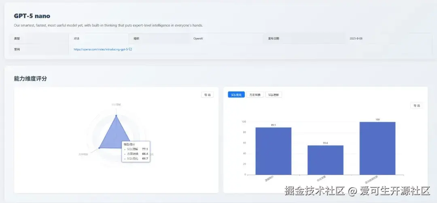Click the y-axis label 80 on bar chart
This screenshot has height=203, width=437.
coord(244,132)
